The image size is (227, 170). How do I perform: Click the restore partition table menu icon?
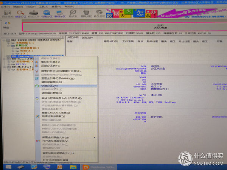(x=37, y=66)
